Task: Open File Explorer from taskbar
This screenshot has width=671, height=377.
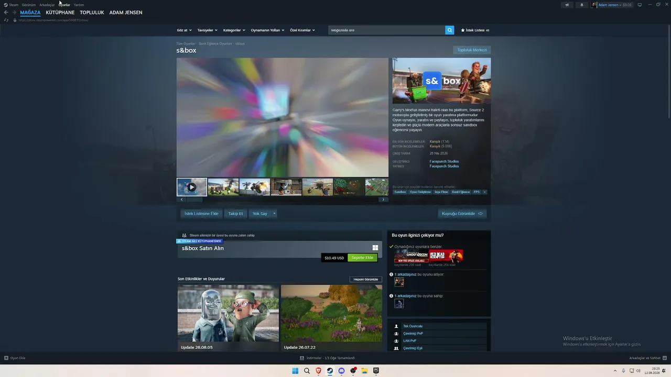Action: pos(364,371)
